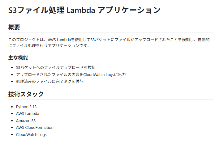The image size is (219, 144).
Task: Select the S3バケットへのファイルアップロードを検知 list item
Action: tap(56, 68)
